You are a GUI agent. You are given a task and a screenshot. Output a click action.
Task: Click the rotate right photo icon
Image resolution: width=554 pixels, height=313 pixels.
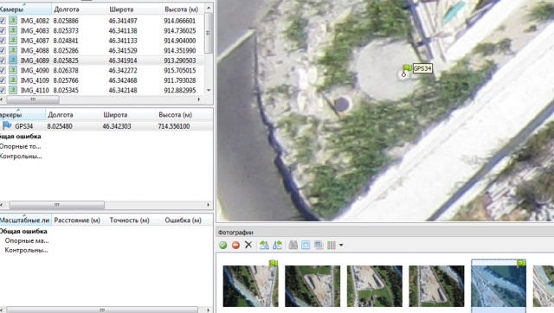(277, 245)
